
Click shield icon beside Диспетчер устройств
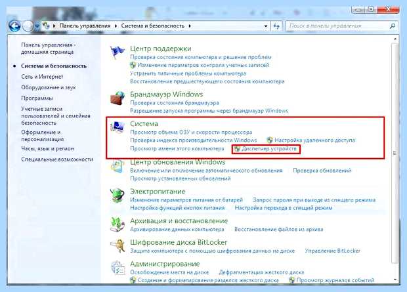point(236,149)
